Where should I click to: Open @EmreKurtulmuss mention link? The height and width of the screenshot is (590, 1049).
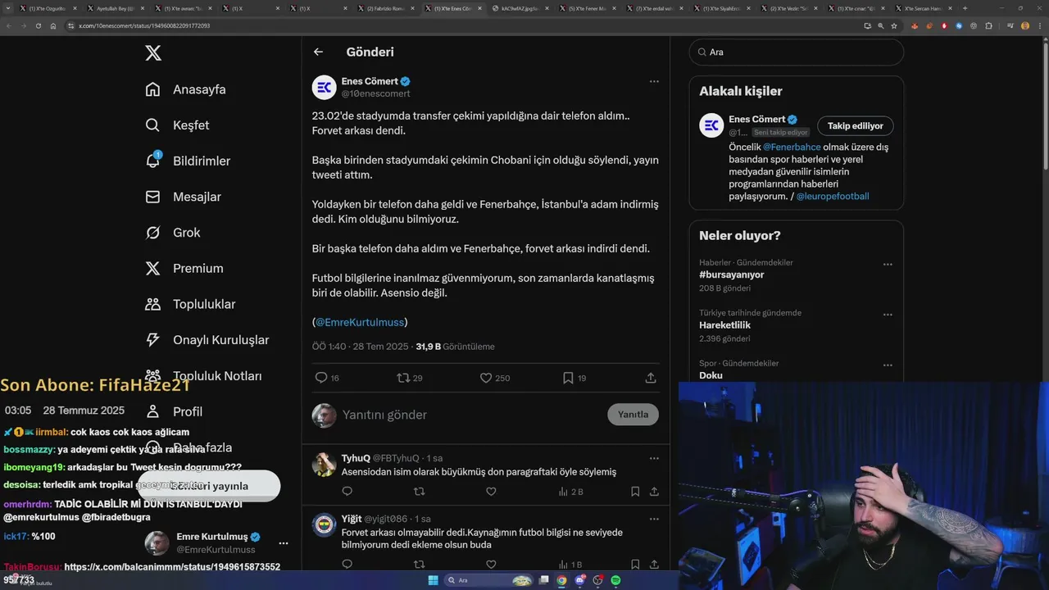click(x=360, y=322)
